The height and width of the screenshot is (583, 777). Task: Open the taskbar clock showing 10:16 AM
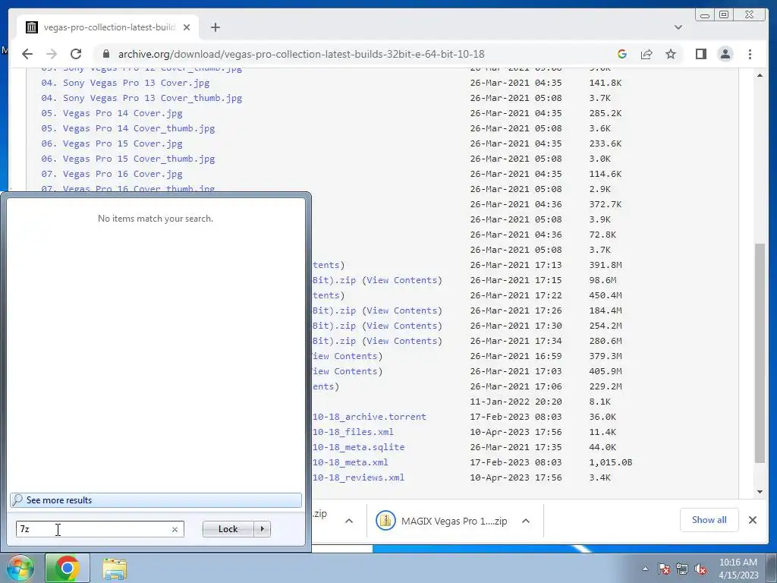point(738,568)
